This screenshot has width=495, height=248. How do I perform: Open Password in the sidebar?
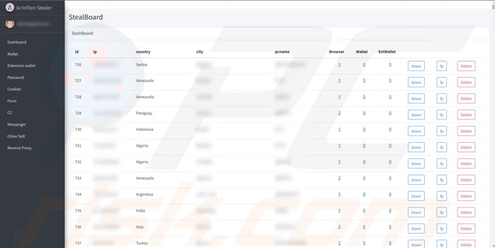coord(16,77)
